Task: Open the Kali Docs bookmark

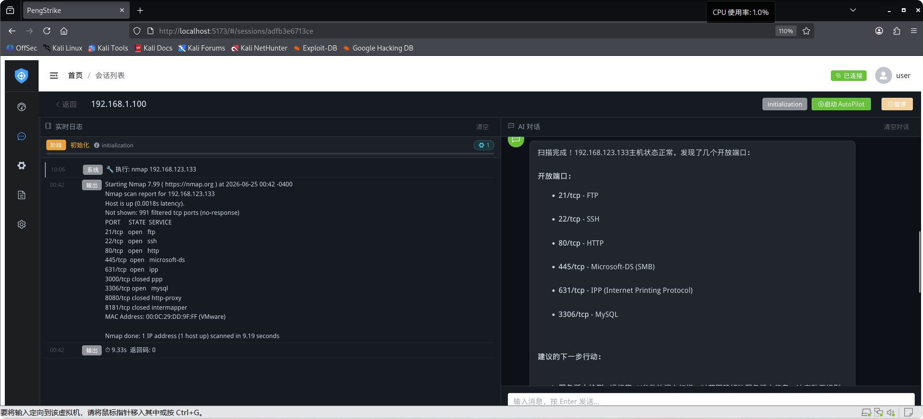Action: tap(153, 48)
